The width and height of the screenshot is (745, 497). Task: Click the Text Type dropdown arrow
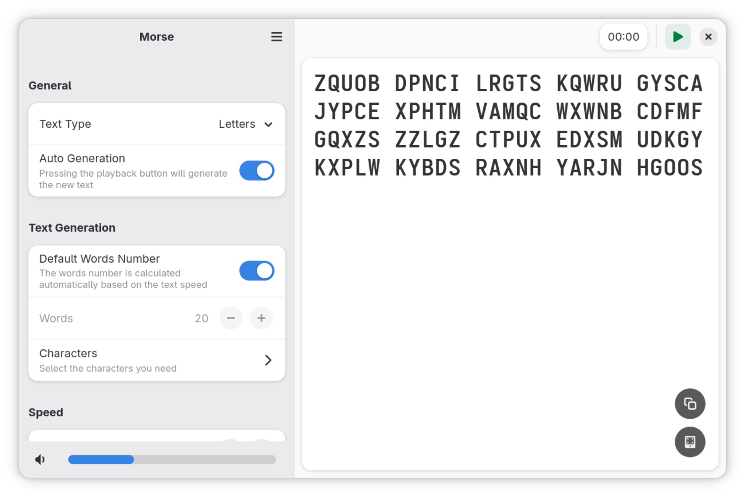point(269,124)
